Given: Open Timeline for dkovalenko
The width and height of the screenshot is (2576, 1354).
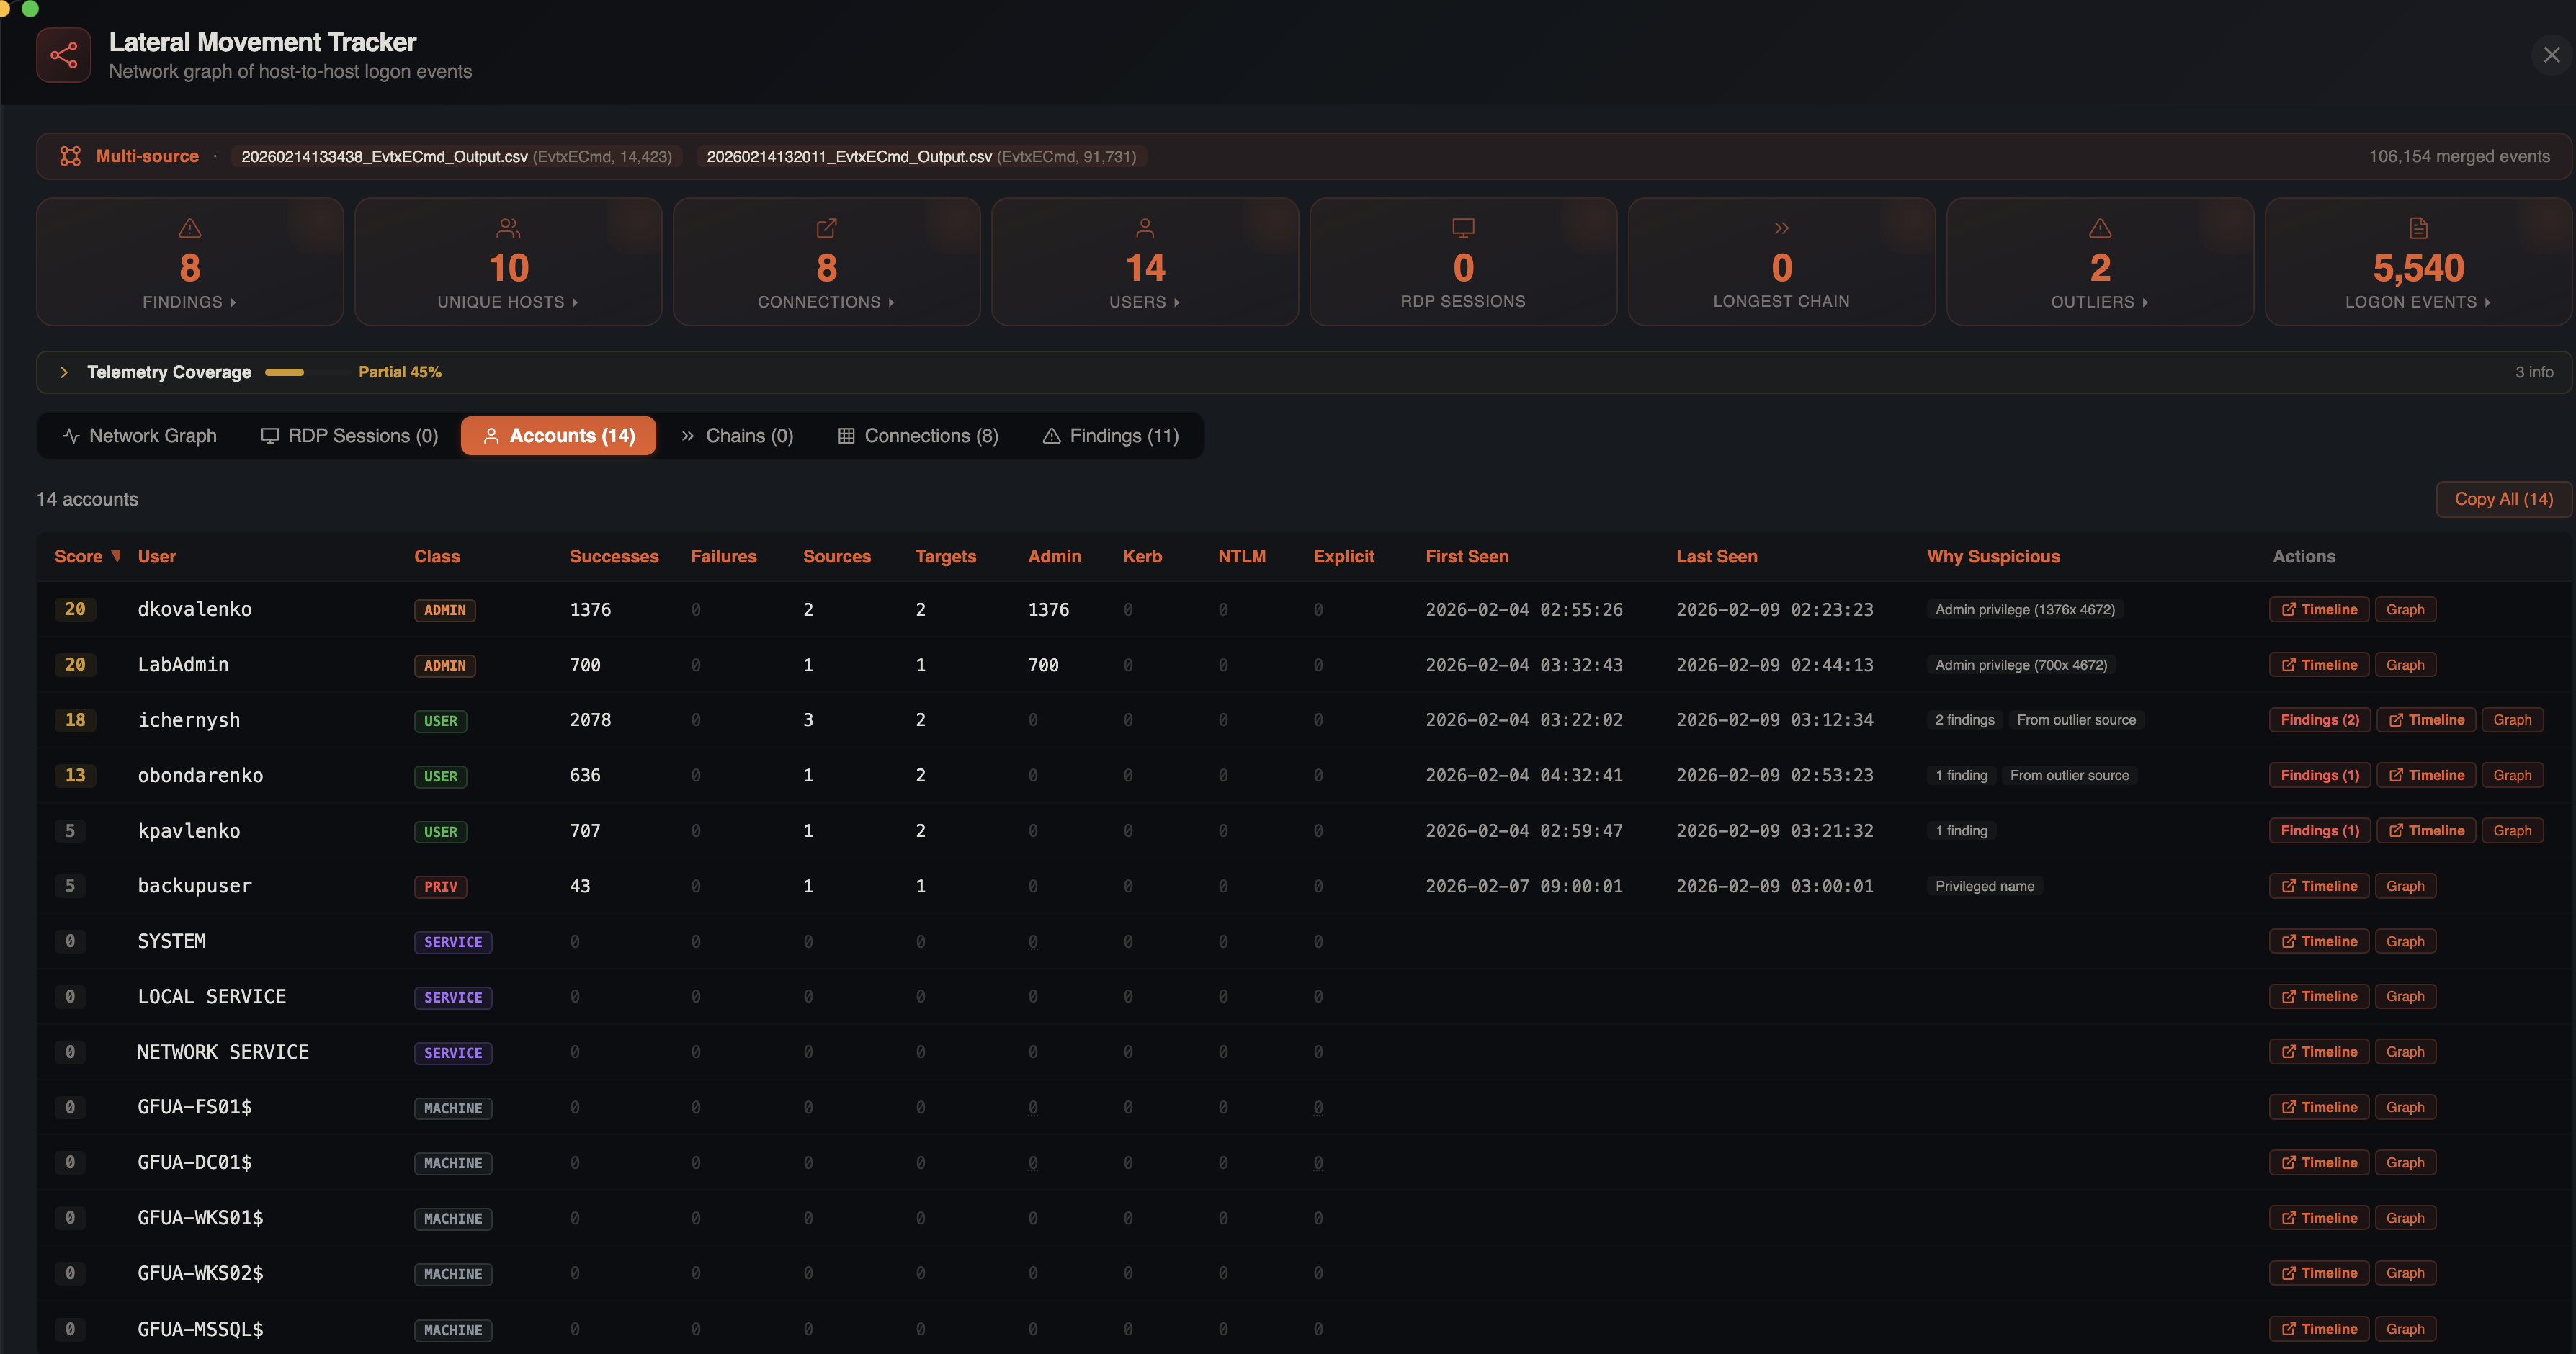Looking at the screenshot, I should (x=2319, y=610).
